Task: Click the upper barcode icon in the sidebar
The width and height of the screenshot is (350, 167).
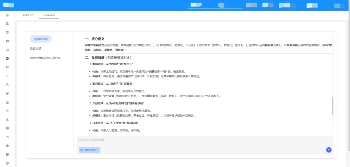Action: pos(7,41)
